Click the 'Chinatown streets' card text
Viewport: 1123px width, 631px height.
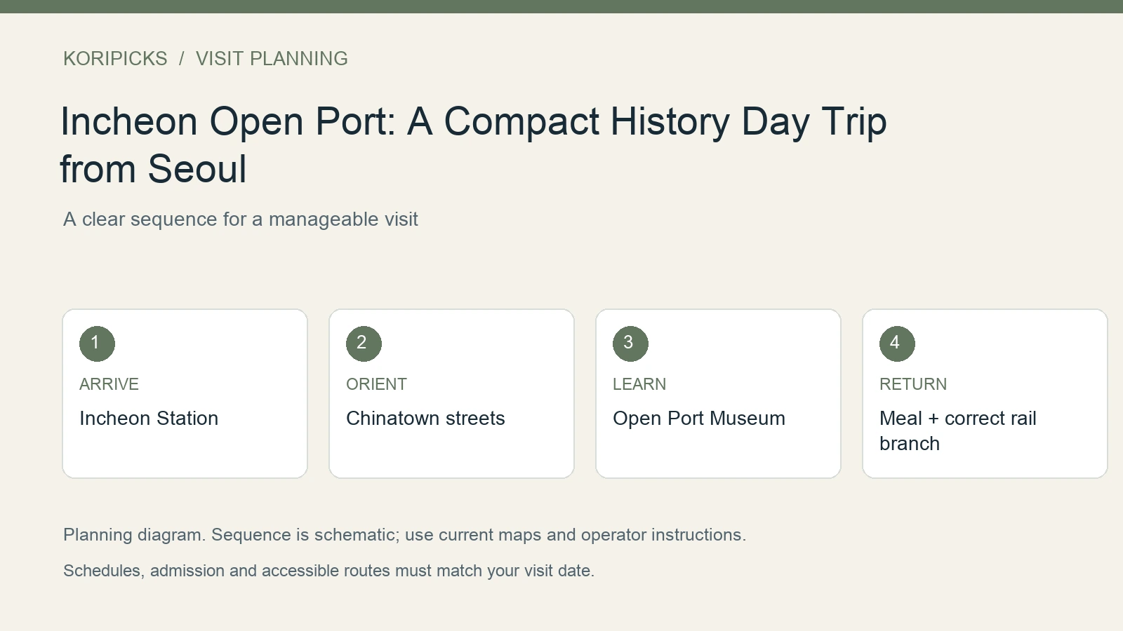click(425, 419)
